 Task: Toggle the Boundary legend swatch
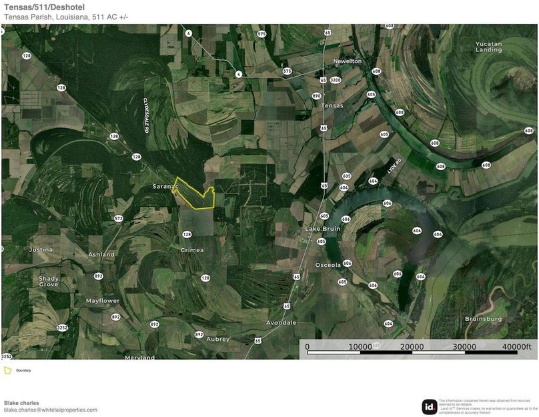8,369
